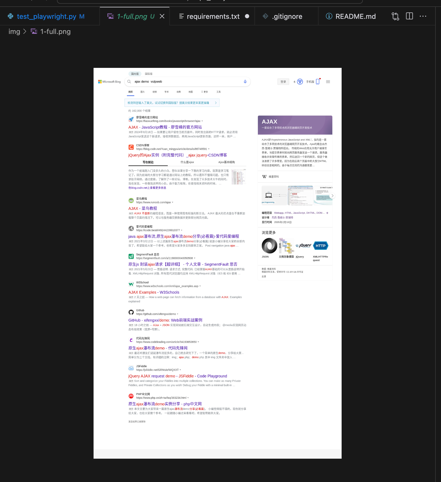The width and height of the screenshot is (441, 482).
Task: Click the 手机版 phone icon
Action: tap(318, 82)
